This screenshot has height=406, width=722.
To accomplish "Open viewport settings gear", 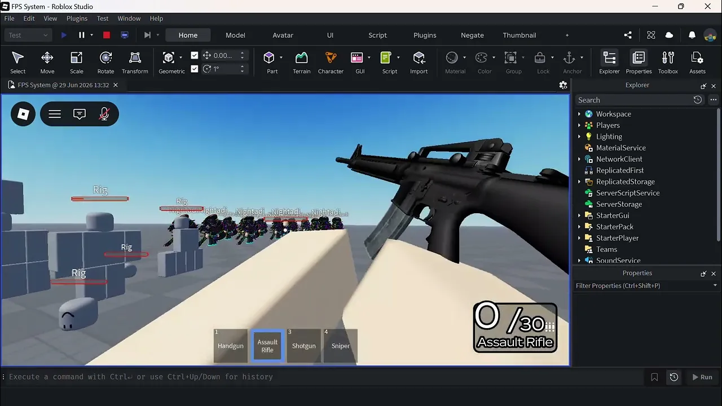I will tap(563, 85).
